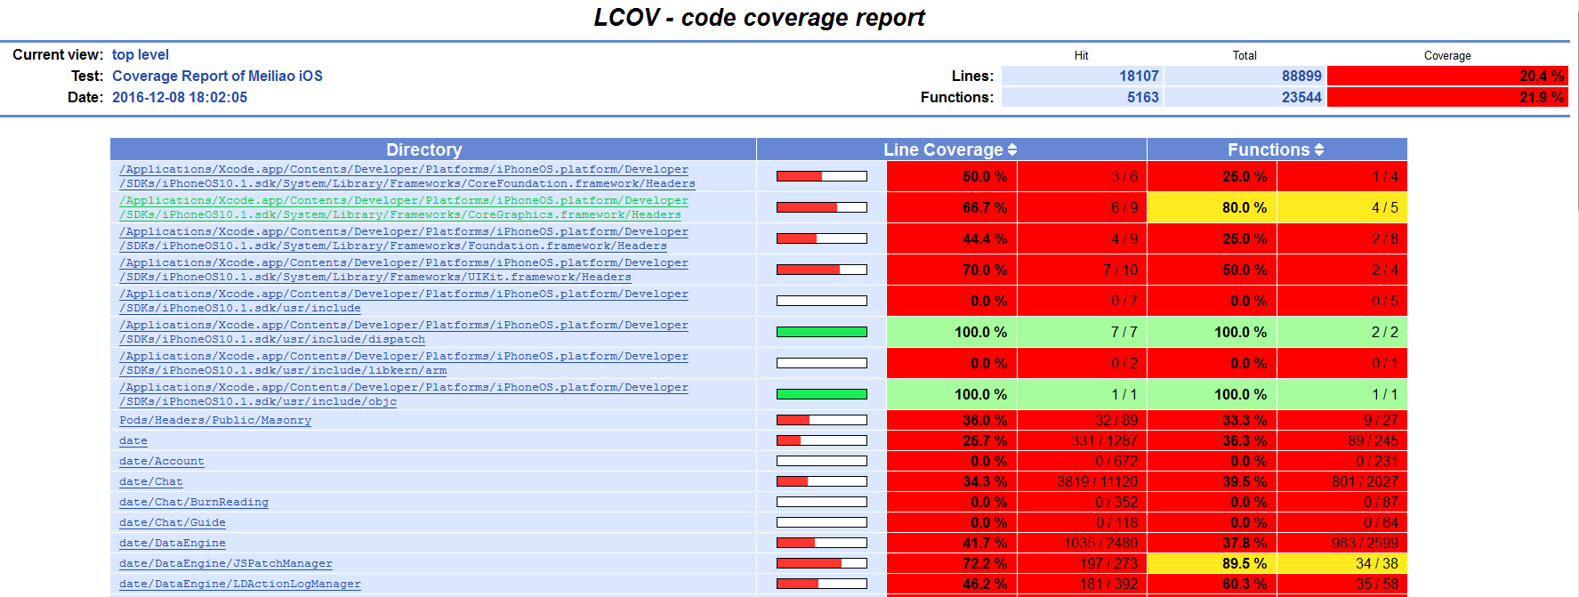Open the CoreGraphics.framework/Headers directory link
The width and height of the screenshot is (1579, 597).
[x=403, y=208]
